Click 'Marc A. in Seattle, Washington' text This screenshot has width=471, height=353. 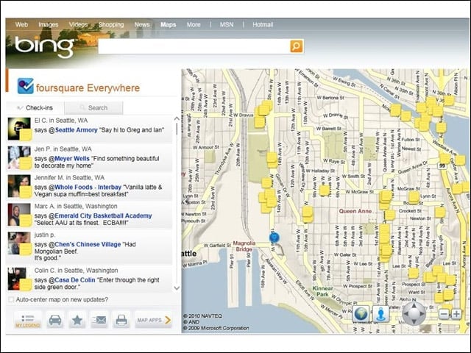[76, 206]
